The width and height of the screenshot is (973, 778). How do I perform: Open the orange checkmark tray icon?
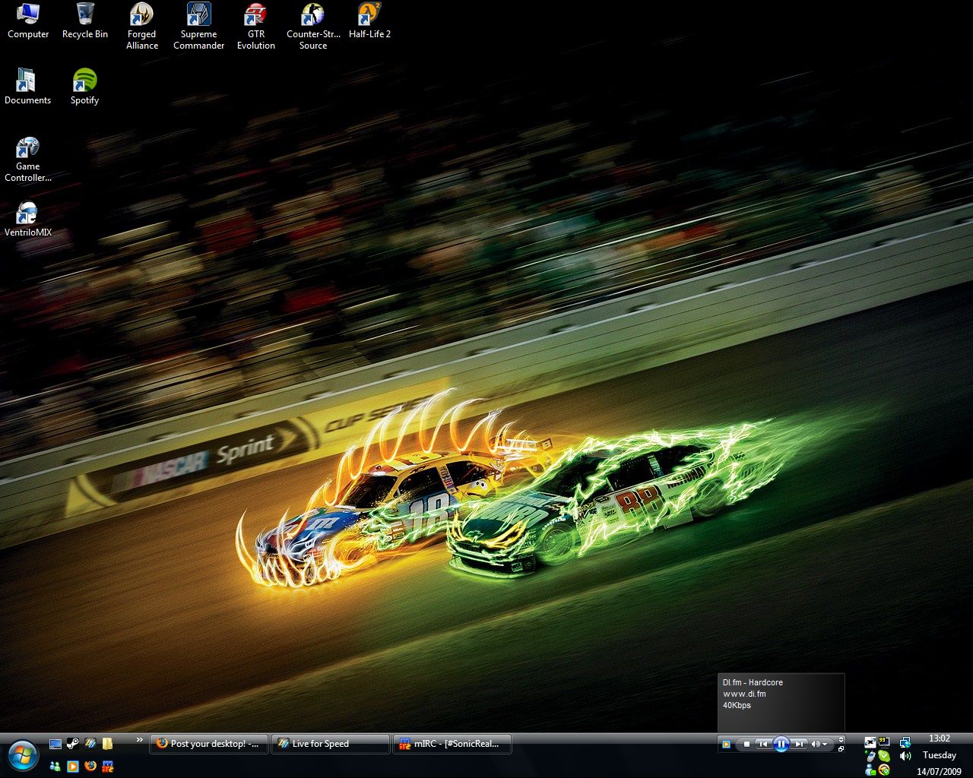click(x=884, y=770)
